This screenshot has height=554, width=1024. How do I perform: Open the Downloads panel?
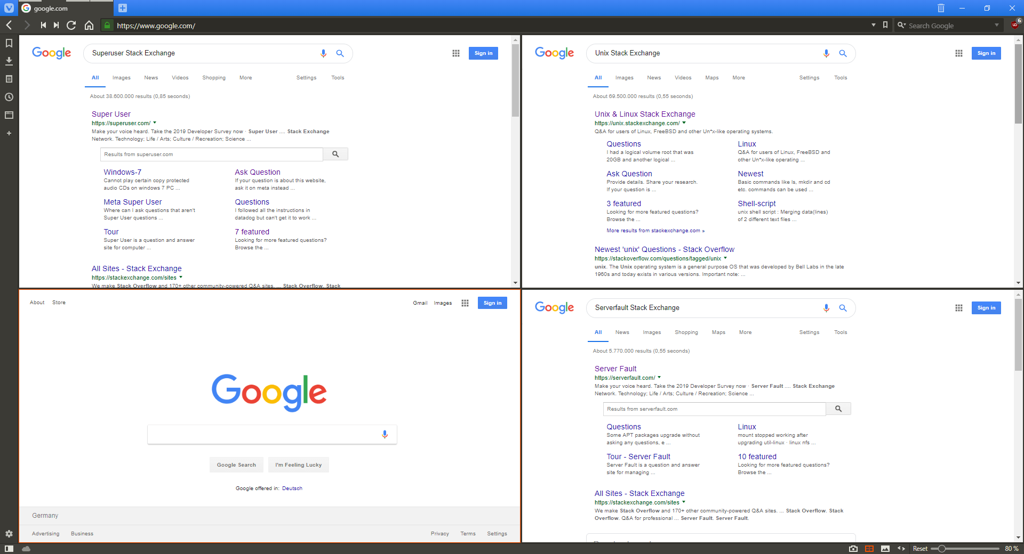point(9,61)
